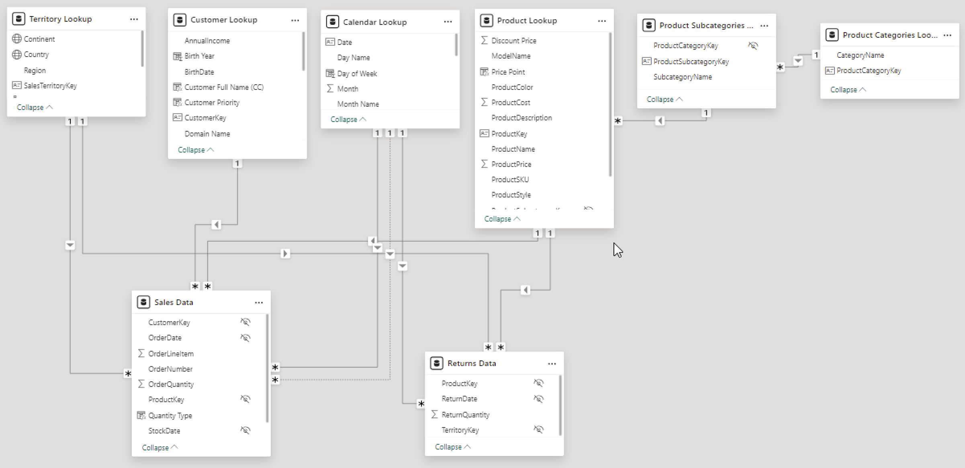Click the Sales Data table icon
The width and height of the screenshot is (965, 468).
click(x=143, y=302)
